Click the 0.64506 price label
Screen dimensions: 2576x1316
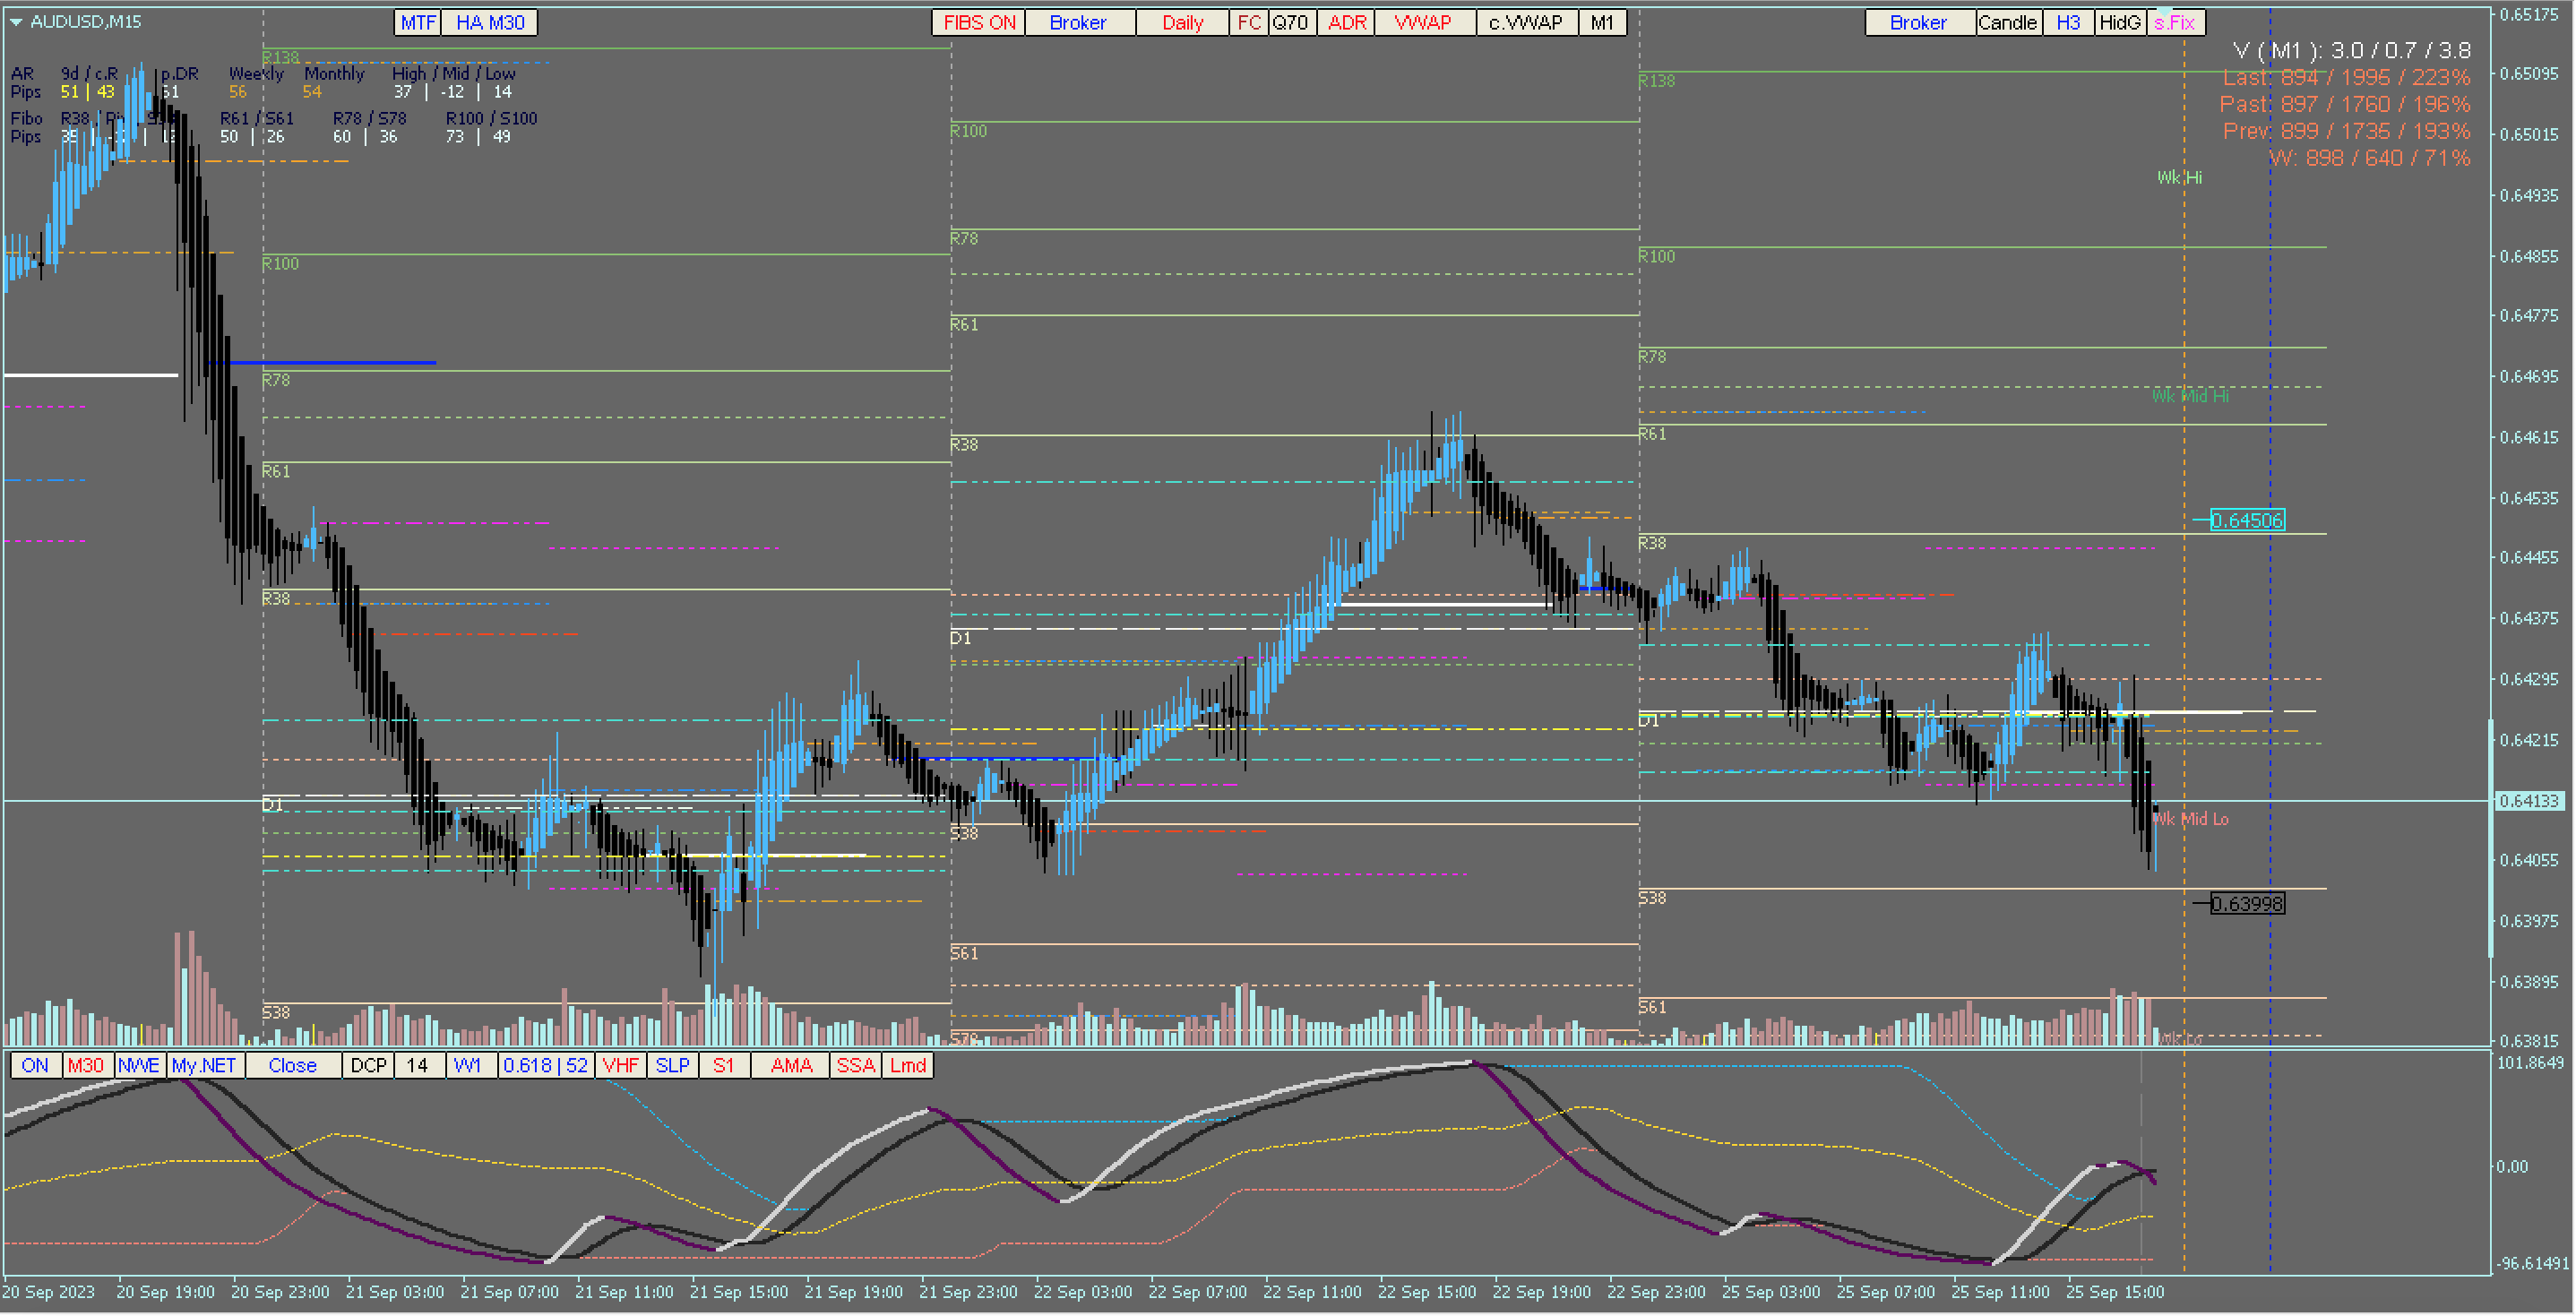click(2246, 520)
